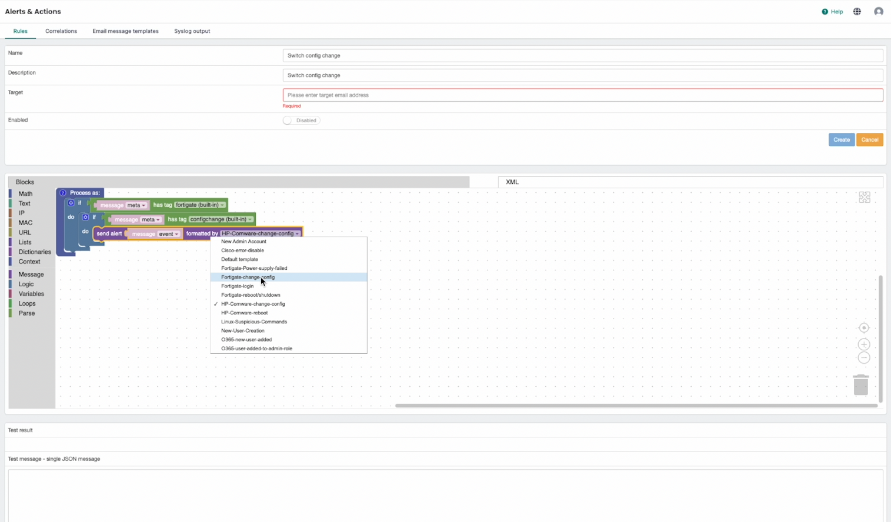Open the fortigate (built-in) tag dropdown
The image size is (891, 522).
(200, 205)
